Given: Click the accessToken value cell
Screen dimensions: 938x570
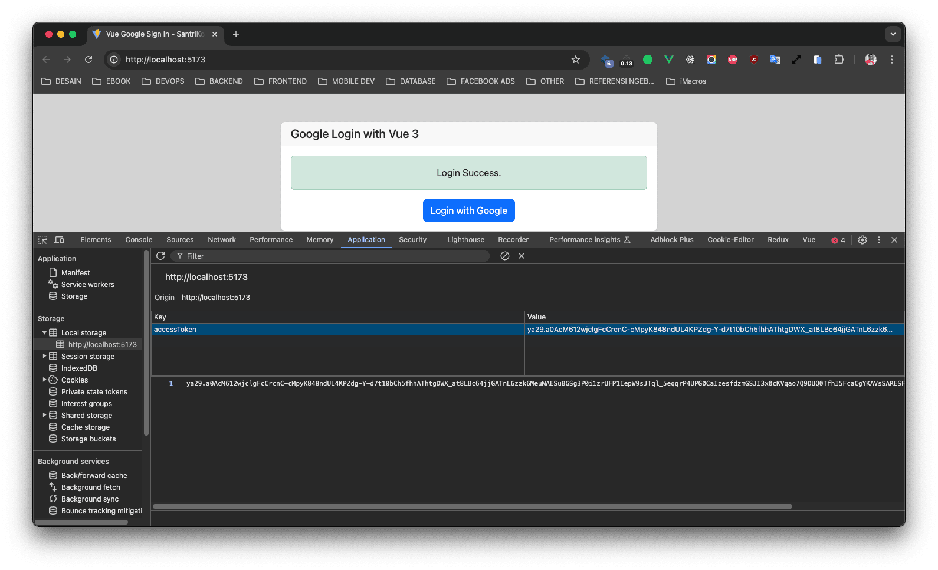Looking at the screenshot, I should pyautogui.click(x=714, y=330).
